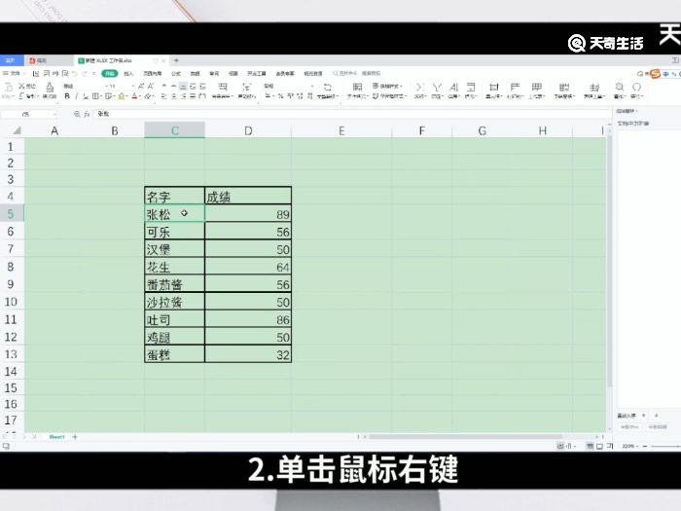Click the redo arrow in quick access

coord(85,73)
